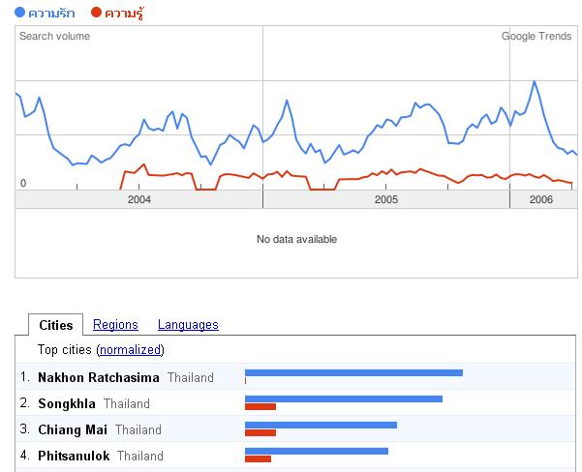Click the ความรัก legend text

pyautogui.click(x=51, y=13)
